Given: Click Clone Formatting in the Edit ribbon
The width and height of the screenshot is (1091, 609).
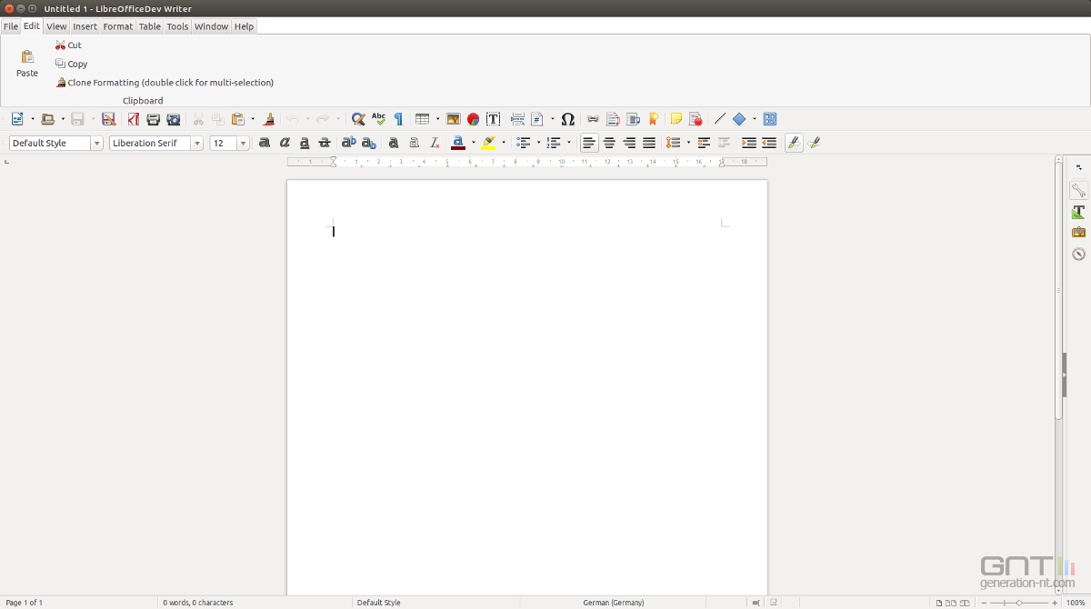Looking at the screenshot, I should click(x=165, y=83).
